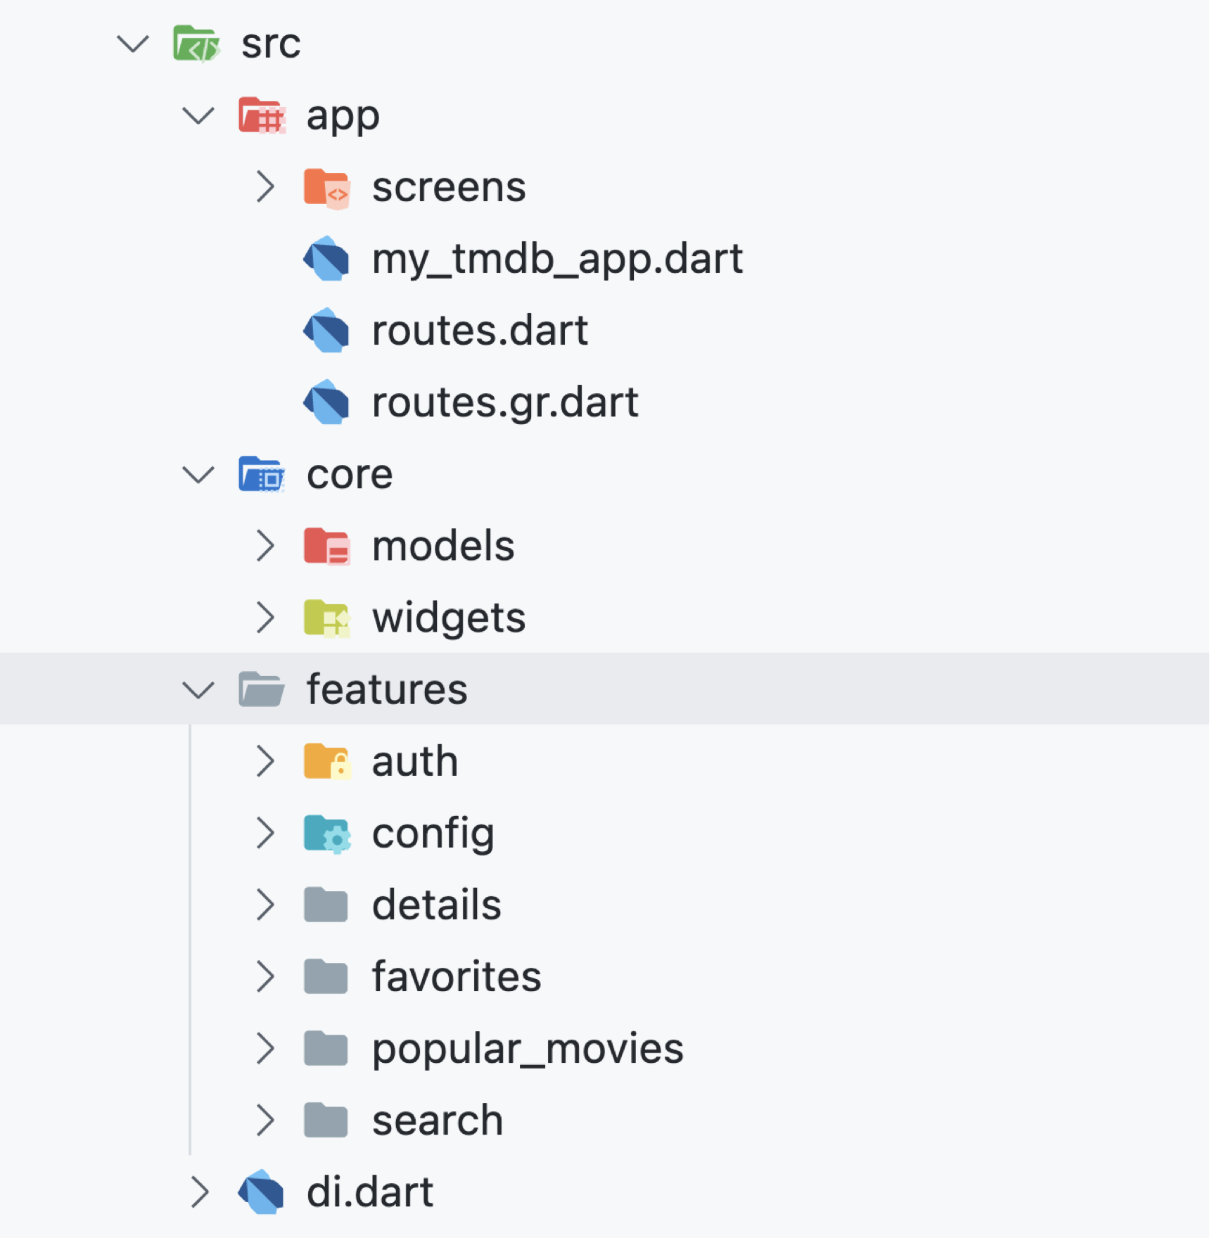Open the routes.dart file

click(479, 331)
